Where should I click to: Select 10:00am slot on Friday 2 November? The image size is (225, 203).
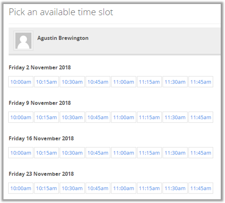click(x=21, y=82)
